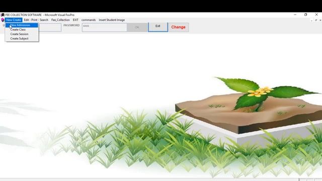Open the New Create menu
The width and height of the screenshot is (322, 181).
tap(14, 20)
